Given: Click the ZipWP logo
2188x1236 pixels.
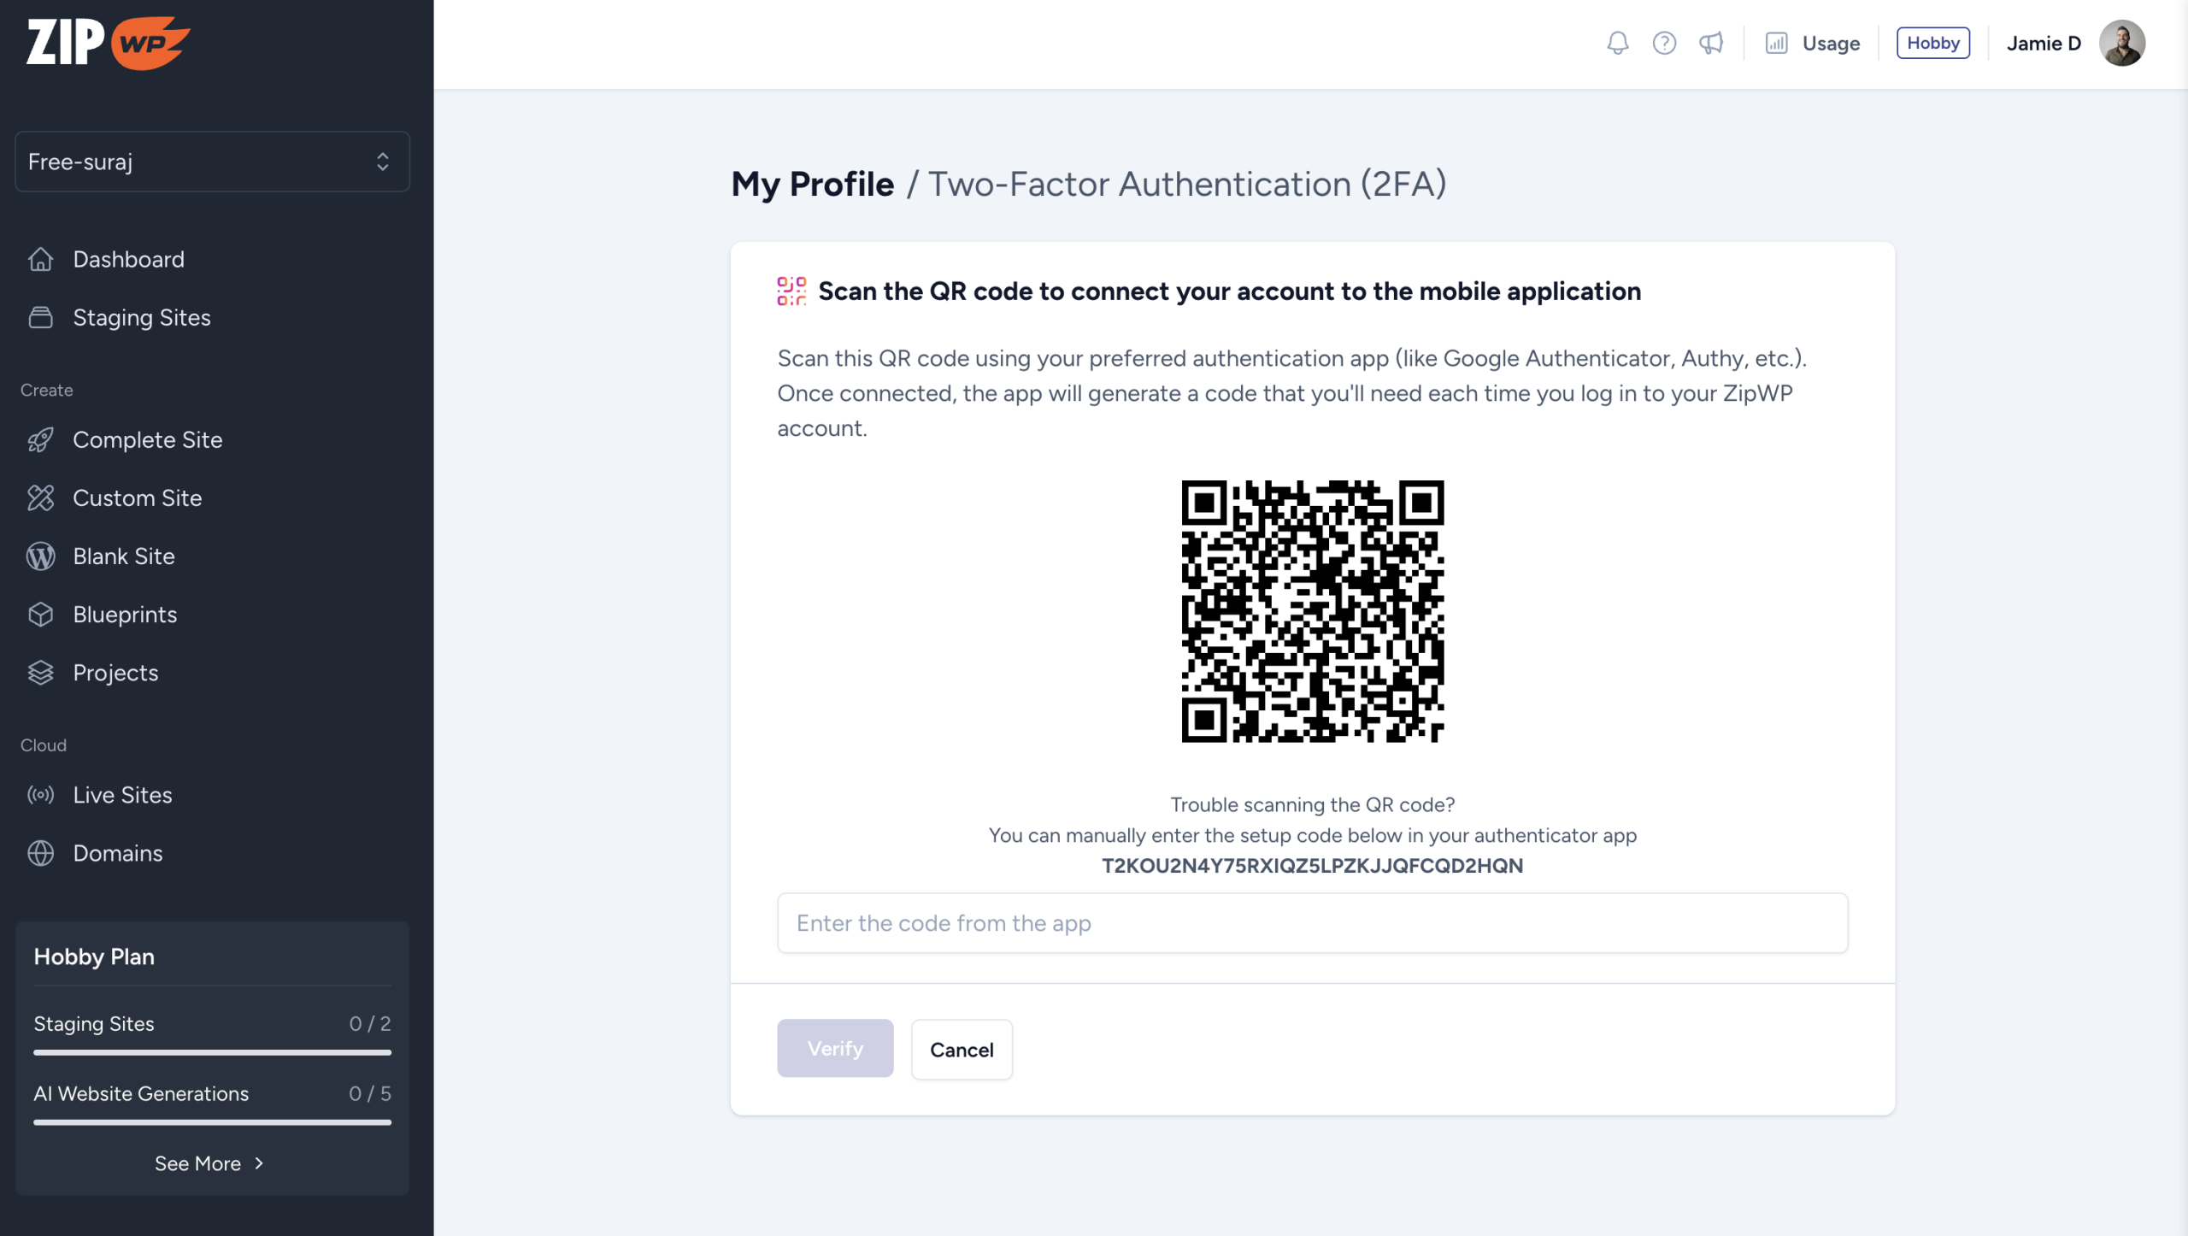Looking at the screenshot, I should pos(108,43).
